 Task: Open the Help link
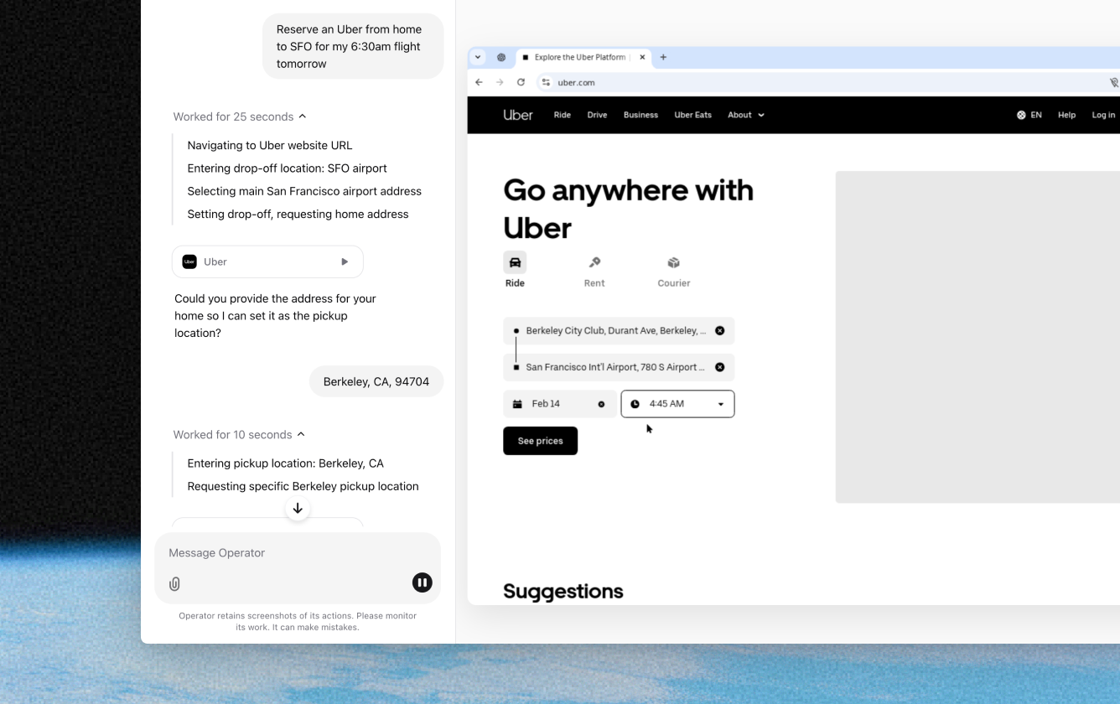tap(1066, 115)
